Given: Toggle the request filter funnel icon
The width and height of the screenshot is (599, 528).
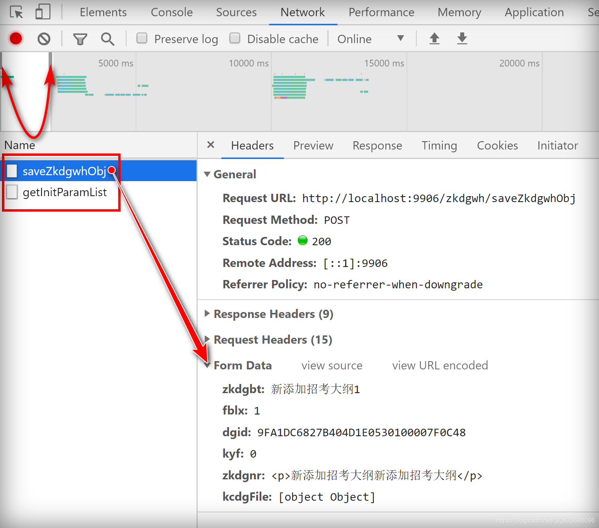Looking at the screenshot, I should pyautogui.click(x=80, y=39).
